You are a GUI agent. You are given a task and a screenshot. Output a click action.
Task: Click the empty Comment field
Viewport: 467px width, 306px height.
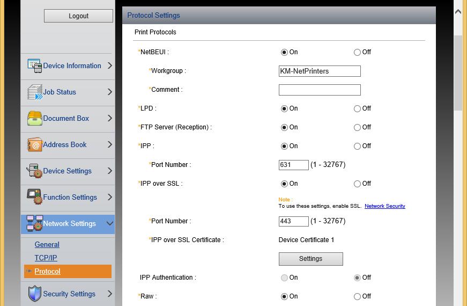(x=320, y=90)
